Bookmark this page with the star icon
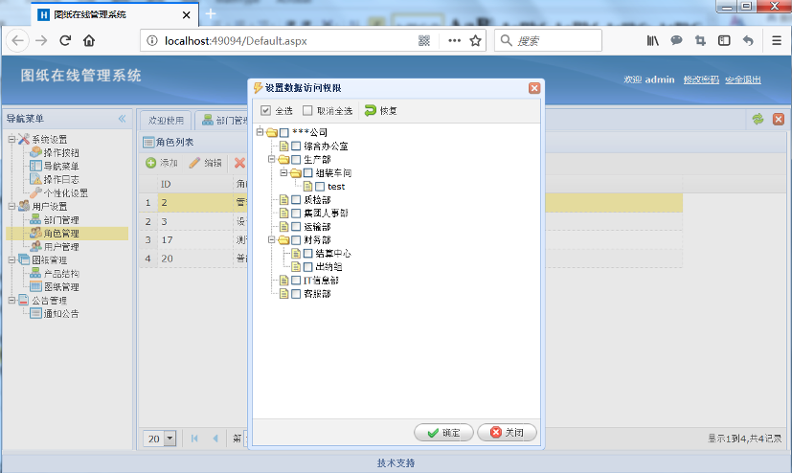Image resolution: width=792 pixels, height=473 pixels. 476,40
